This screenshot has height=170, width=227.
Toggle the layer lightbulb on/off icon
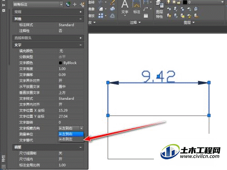click(168, 2)
